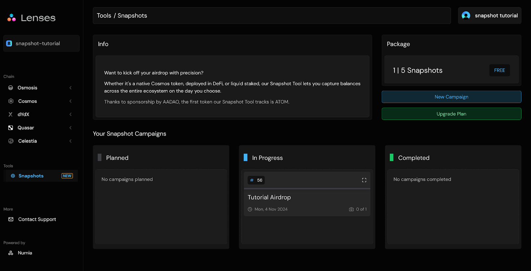
Task: Click the FREE package badge
Action: [499, 70]
